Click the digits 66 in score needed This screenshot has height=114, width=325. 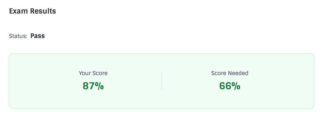click(225, 86)
